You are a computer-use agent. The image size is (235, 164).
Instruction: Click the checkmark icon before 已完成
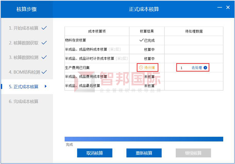pos(141,40)
